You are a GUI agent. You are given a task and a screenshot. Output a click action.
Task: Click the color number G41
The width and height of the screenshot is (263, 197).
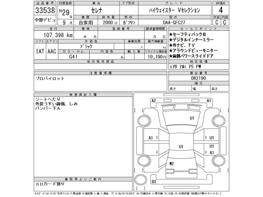pyautogui.click(x=74, y=57)
